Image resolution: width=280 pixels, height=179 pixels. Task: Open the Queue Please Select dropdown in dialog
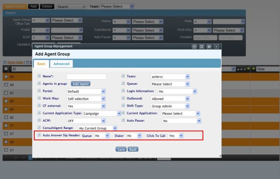(170, 84)
